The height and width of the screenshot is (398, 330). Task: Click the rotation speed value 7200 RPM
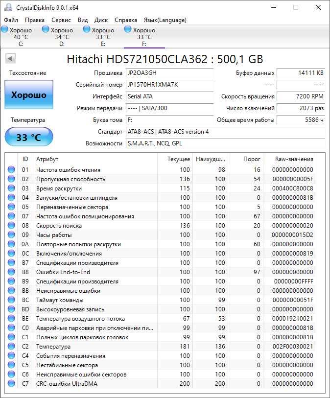(301, 96)
